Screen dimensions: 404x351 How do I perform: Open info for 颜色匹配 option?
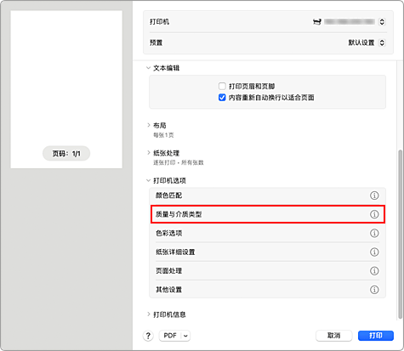click(374, 195)
